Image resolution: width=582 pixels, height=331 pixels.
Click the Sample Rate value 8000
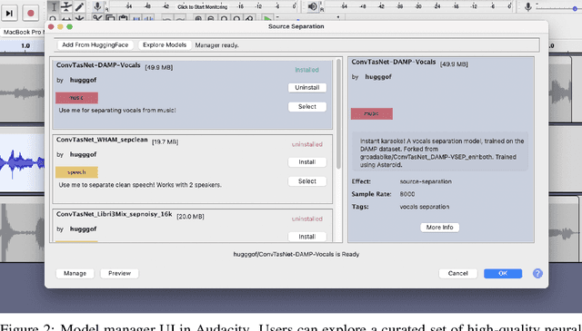407,194
